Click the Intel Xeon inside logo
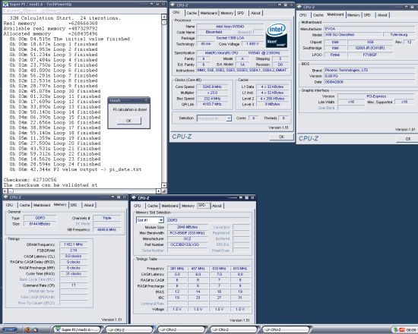The width and height of the screenshot is (418, 334). pos(277,36)
